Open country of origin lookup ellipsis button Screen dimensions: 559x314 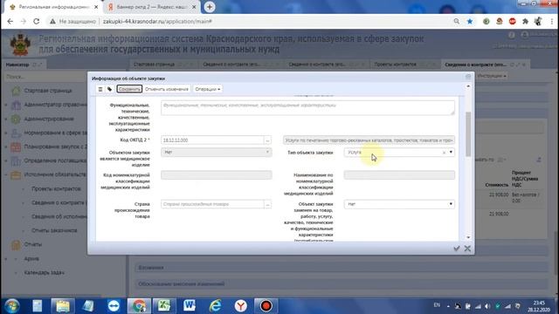coord(267,204)
